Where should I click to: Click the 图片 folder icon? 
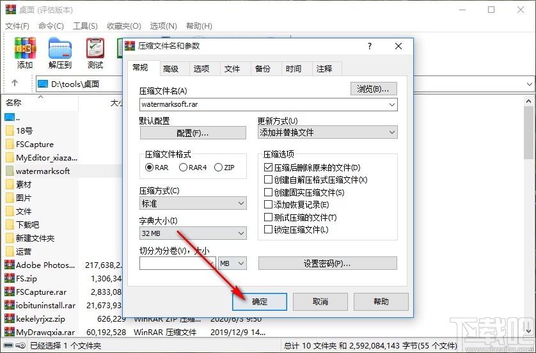10,198
